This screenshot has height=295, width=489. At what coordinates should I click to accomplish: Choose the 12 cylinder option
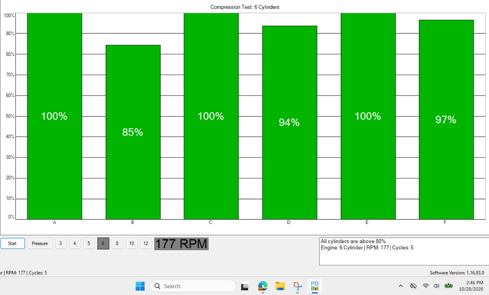(x=146, y=243)
